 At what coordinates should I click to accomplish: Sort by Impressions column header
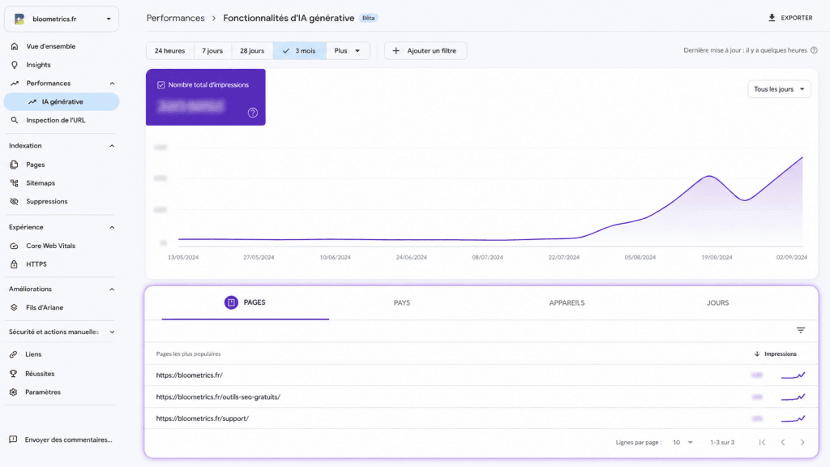(x=776, y=353)
